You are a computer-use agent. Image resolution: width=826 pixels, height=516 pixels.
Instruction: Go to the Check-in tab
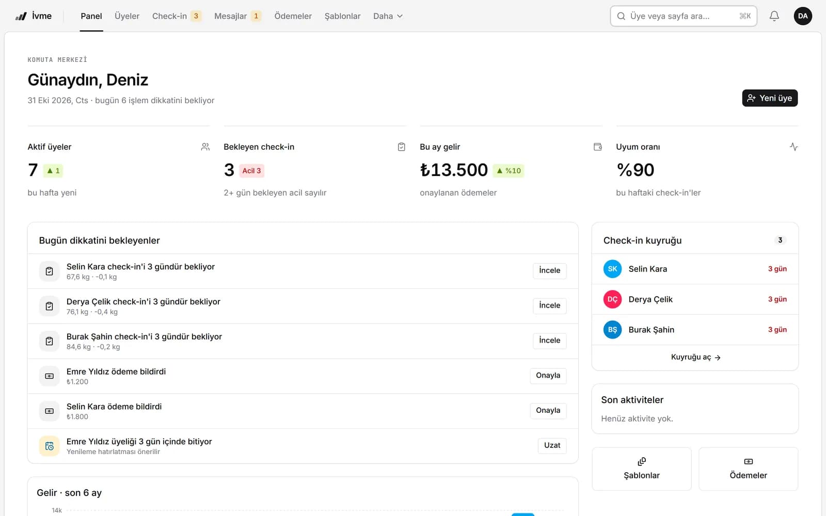pyautogui.click(x=176, y=16)
